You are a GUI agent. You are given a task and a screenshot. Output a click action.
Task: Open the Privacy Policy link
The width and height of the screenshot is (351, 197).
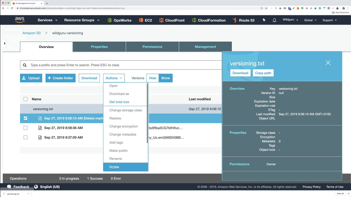pos(312,187)
